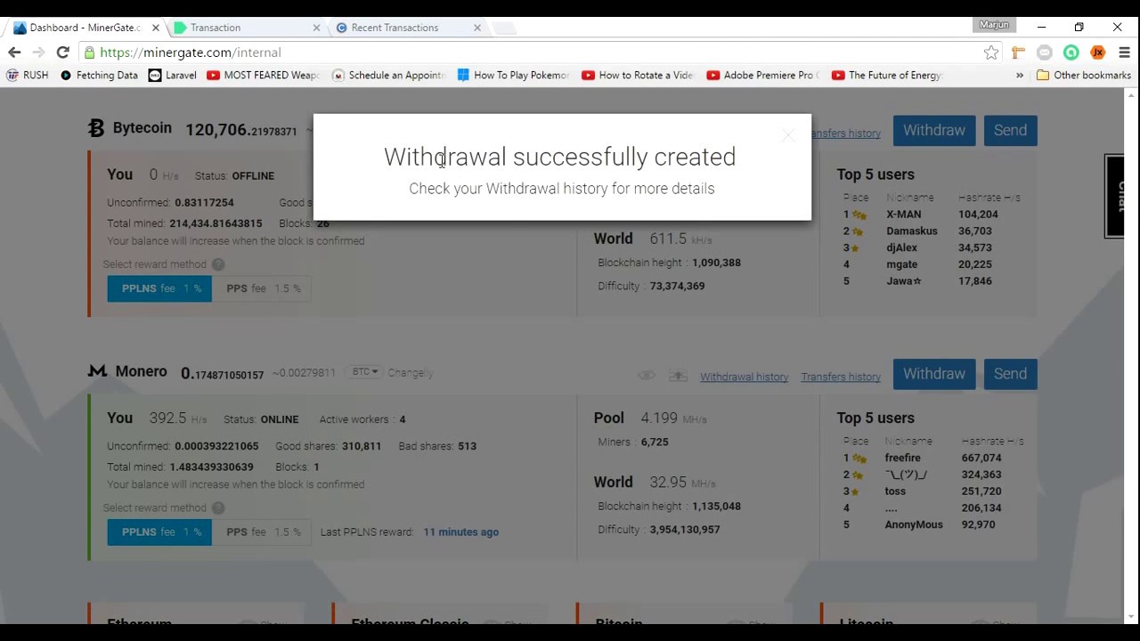Open the How To Play Pokemon bookmark
The height and width of the screenshot is (641, 1140).
[x=513, y=76]
